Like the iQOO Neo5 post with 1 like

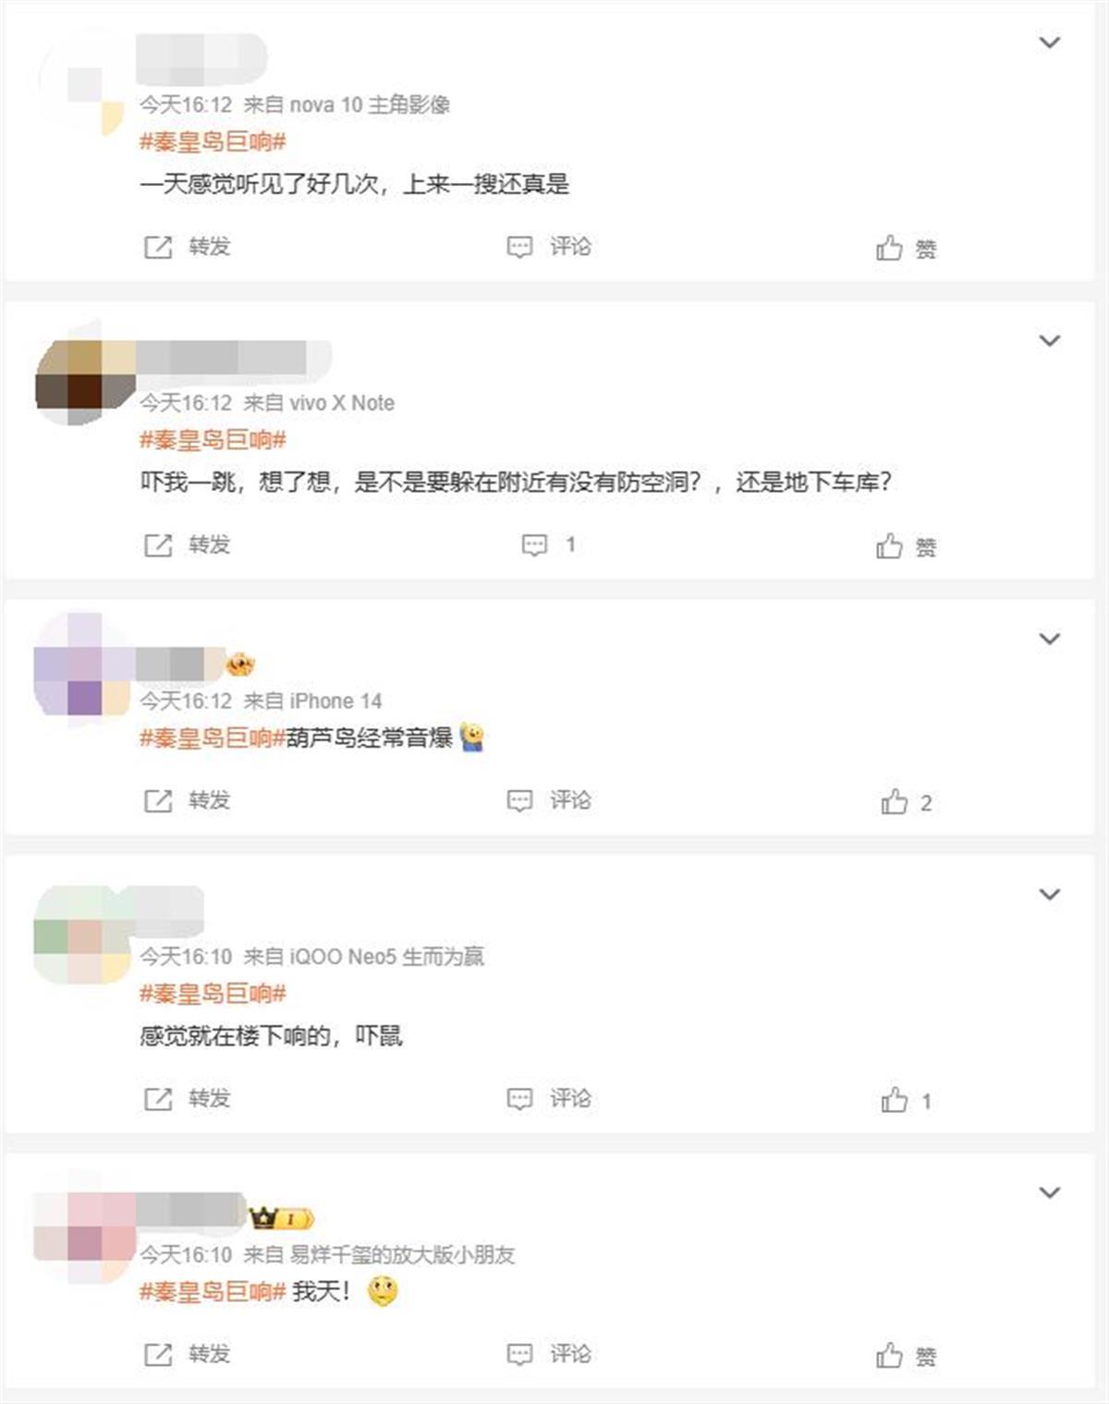[x=907, y=1100]
